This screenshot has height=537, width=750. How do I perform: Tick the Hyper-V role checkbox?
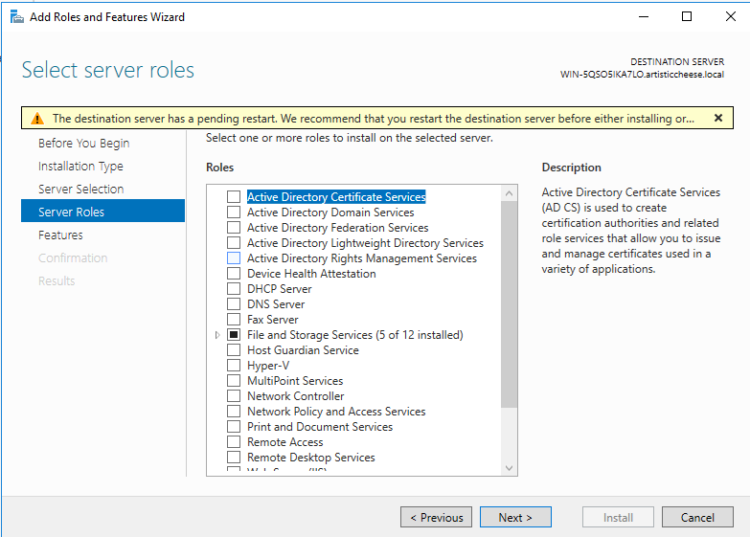tap(234, 366)
